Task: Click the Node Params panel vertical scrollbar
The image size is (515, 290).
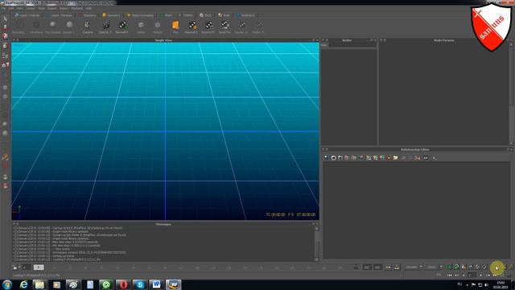Action: 511,93
